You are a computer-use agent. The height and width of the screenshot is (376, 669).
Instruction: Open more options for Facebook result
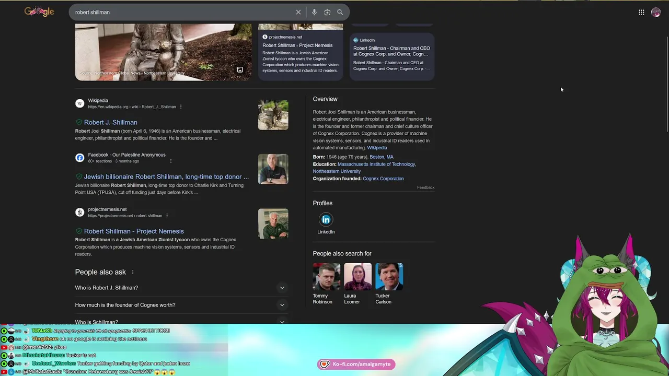pyautogui.click(x=171, y=161)
